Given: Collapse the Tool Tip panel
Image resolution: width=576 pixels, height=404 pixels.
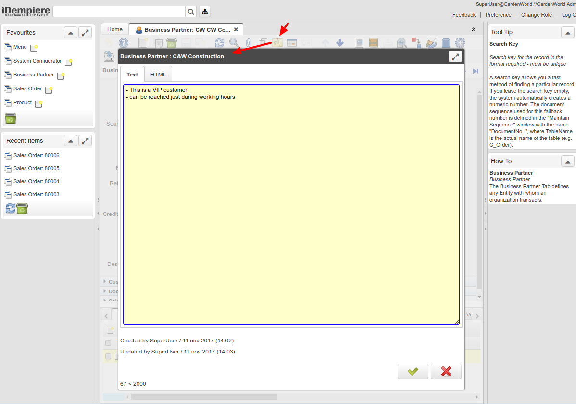Looking at the screenshot, I should (568, 33).
